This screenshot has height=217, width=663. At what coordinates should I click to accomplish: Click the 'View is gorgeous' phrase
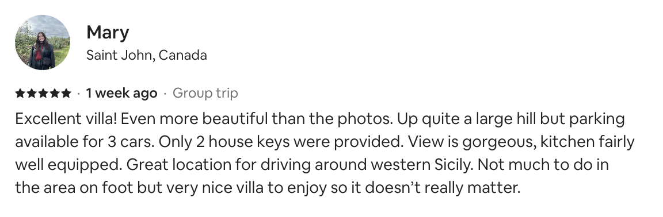473,142
